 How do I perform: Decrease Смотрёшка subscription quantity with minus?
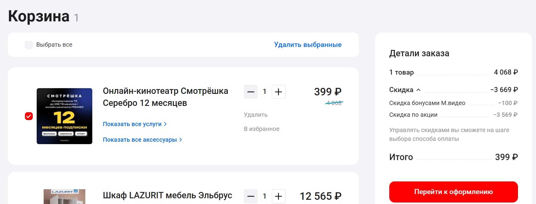tap(251, 92)
